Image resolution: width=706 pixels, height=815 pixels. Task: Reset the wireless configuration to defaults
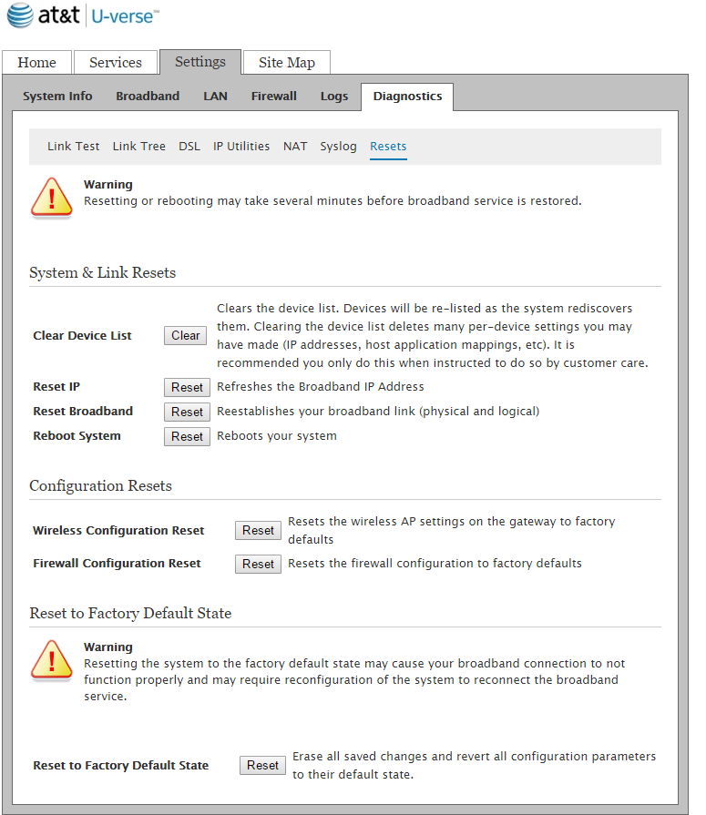pyautogui.click(x=258, y=531)
